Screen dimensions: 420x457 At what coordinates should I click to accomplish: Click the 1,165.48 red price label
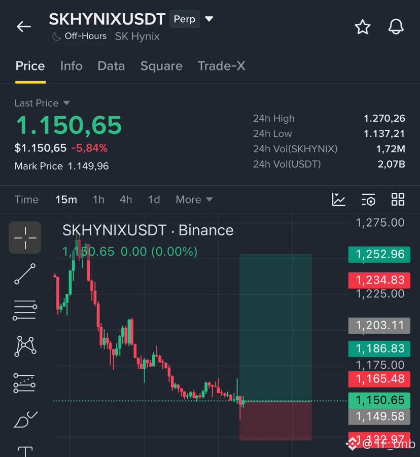tap(379, 379)
